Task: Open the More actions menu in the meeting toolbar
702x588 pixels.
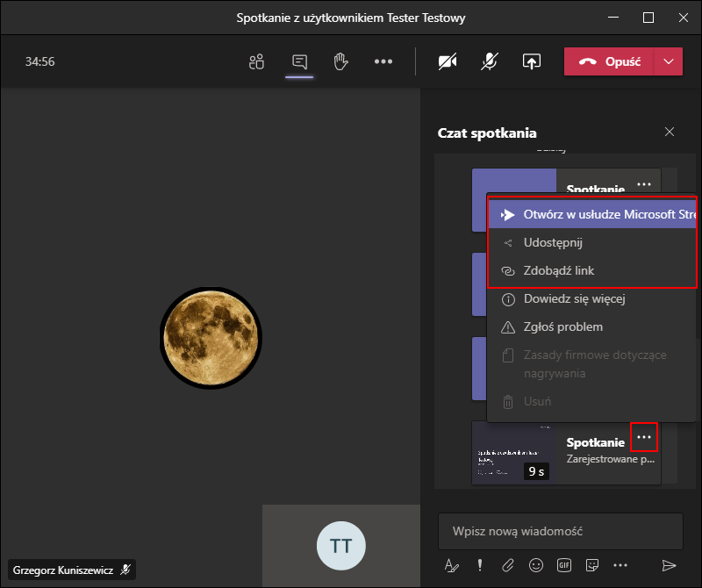Action: coord(383,61)
